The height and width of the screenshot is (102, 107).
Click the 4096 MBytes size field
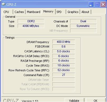31,26
